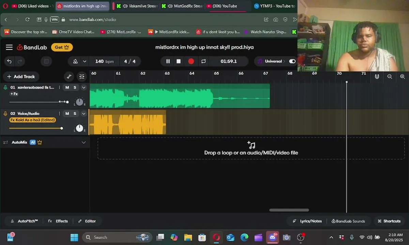
Task: Add Fx to track 01
Action: tap(14, 94)
